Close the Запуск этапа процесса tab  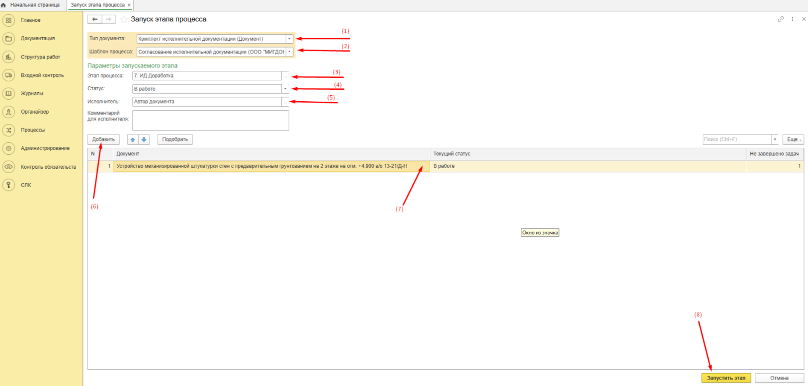129,5
